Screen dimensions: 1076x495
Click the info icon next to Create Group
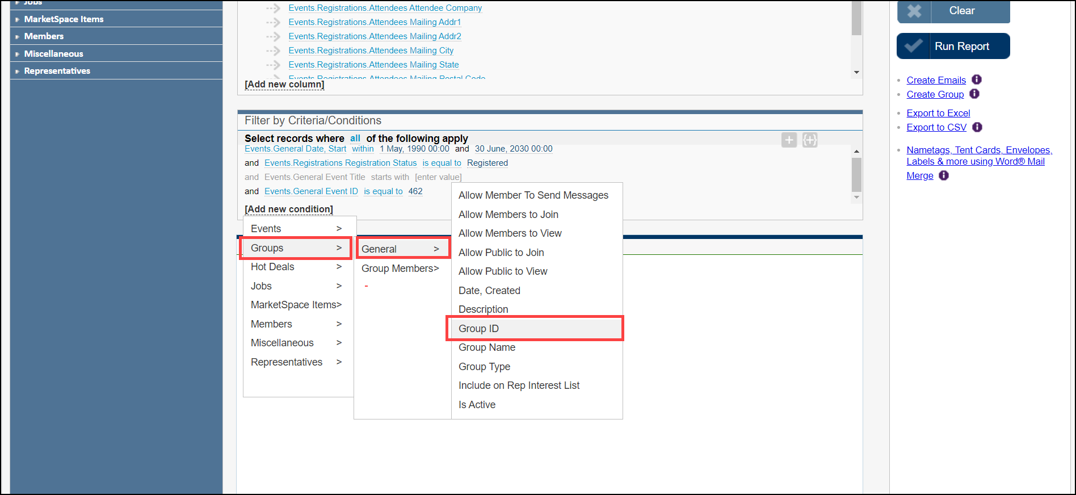tap(974, 94)
